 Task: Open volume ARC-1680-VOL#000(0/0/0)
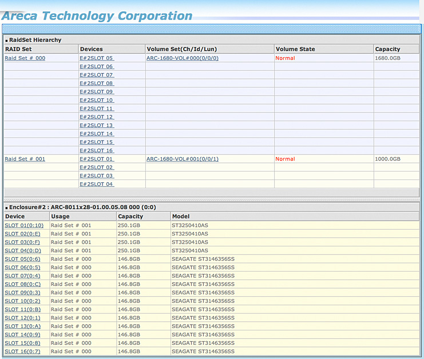coord(183,58)
